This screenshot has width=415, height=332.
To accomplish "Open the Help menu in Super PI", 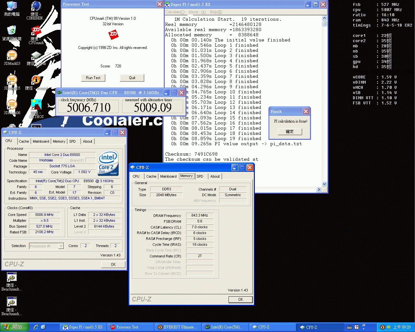I will point(216,12).
